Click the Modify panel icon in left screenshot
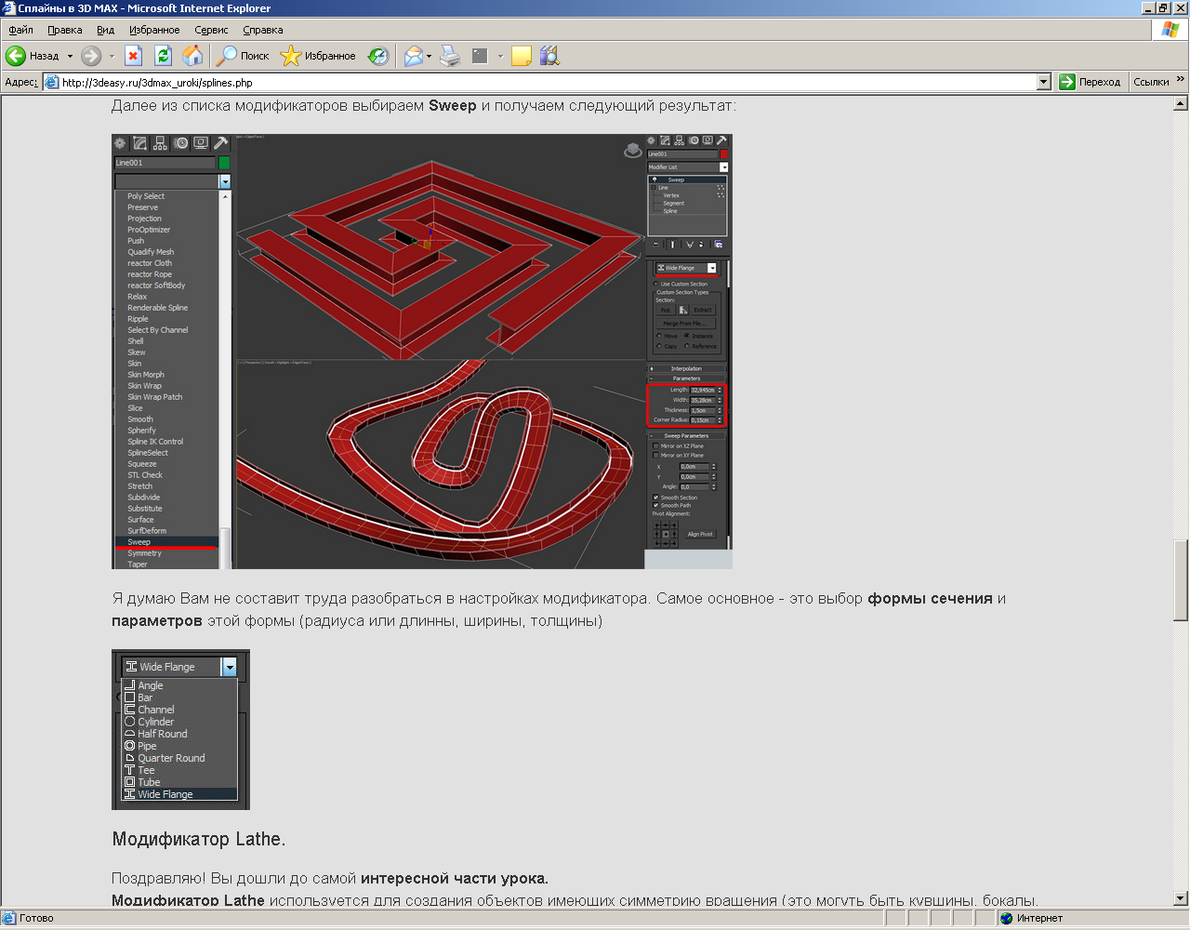This screenshot has height=930, width=1190. point(139,143)
